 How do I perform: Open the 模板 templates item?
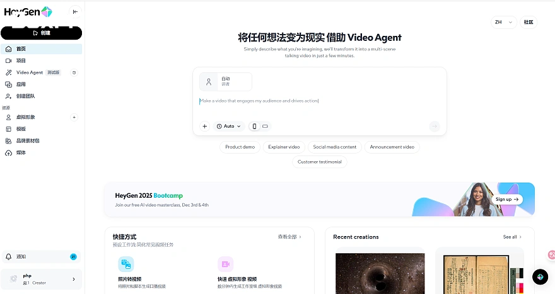coord(42,129)
